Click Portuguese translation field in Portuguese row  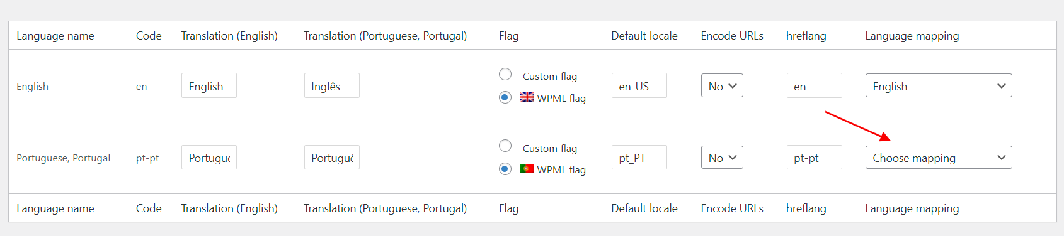click(x=331, y=158)
